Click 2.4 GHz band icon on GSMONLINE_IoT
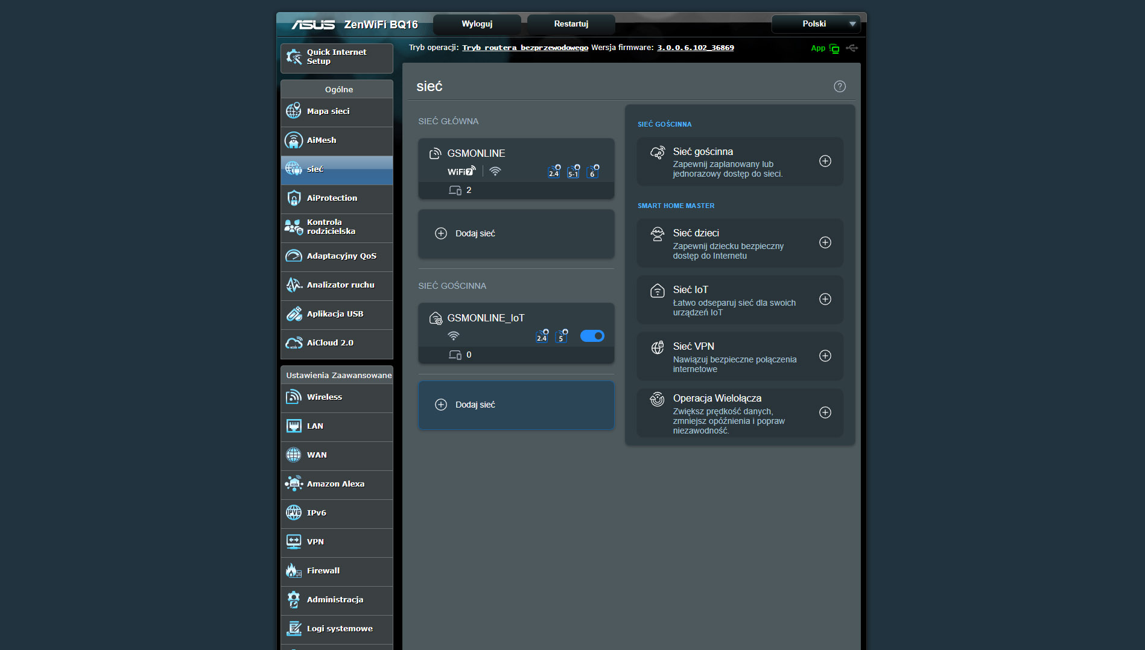 542,336
